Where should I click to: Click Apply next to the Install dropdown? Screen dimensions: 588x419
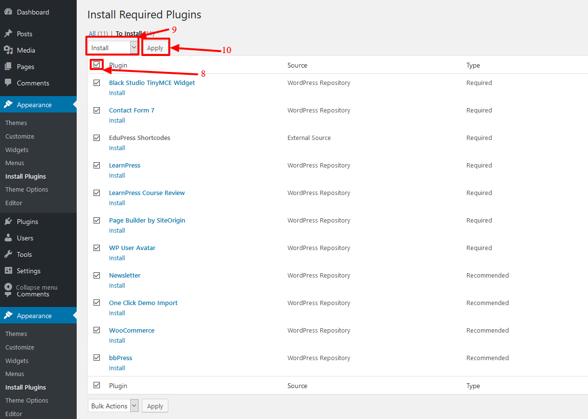tap(155, 48)
